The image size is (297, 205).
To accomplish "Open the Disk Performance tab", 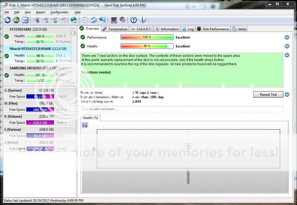I will [213, 29].
